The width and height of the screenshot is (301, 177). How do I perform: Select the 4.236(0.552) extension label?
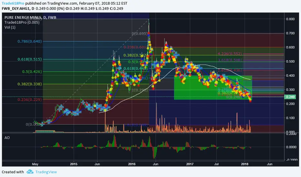230,54
